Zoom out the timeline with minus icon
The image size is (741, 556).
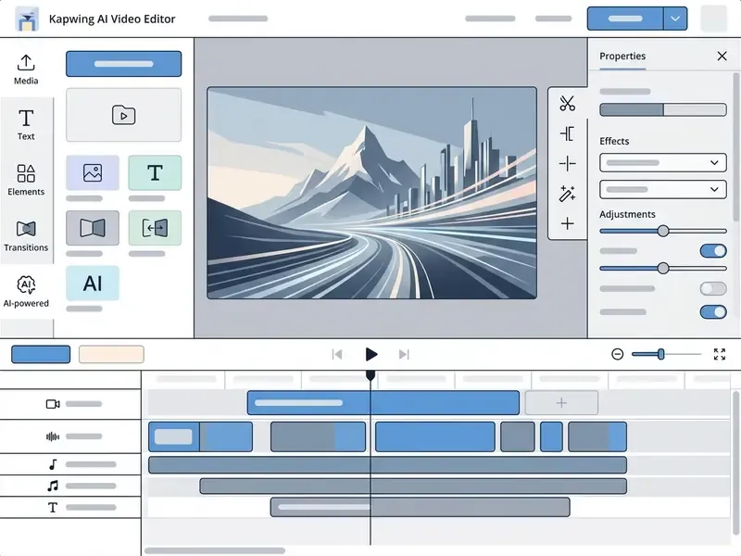617,354
